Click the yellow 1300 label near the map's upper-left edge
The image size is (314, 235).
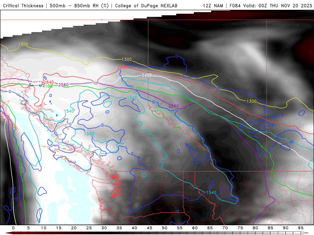[x=23, y=44]
